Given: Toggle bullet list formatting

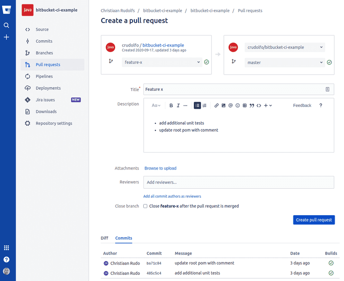Looking at the screenshot, I should coord(197,106).
